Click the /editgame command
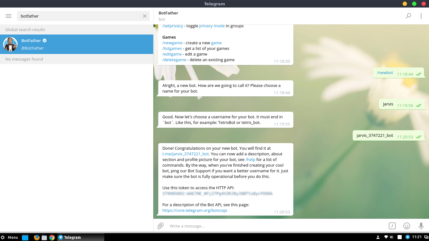This screenshot has height=241, width=429. (x=172, y=54)
